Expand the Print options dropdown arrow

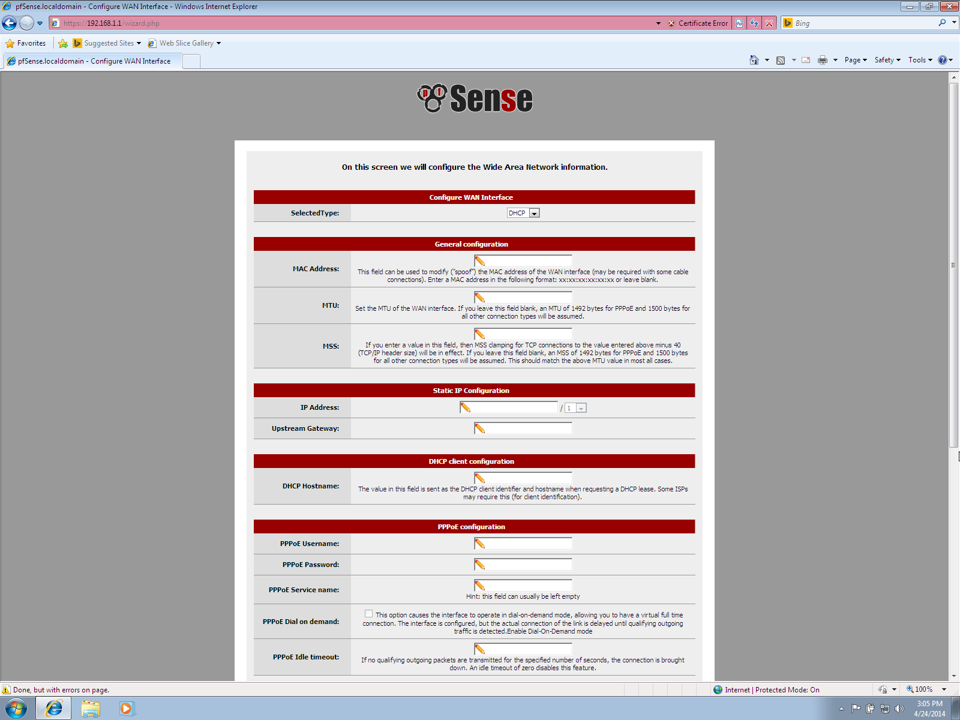[835, 60]
